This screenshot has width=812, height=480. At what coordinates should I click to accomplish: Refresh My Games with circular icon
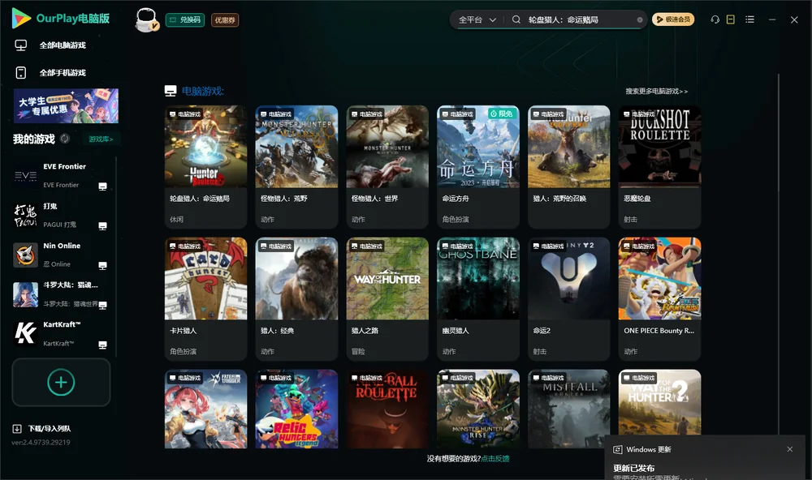65,139
